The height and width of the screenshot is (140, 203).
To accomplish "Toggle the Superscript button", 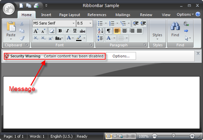I will [50, 38].
